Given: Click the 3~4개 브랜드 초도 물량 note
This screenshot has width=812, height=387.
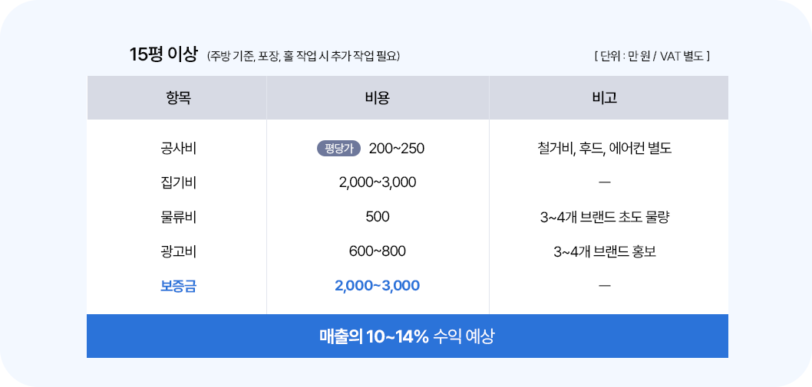Looking at the screenshot, I should point(605,217).
